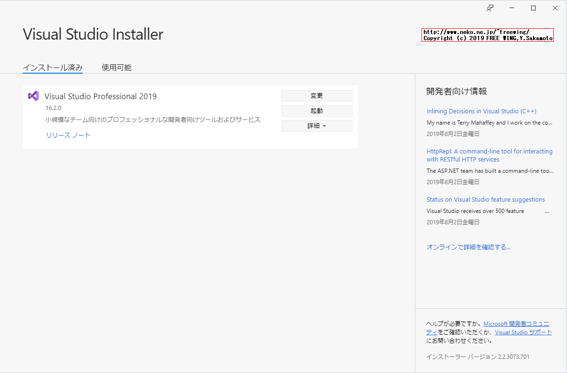The width and height of the screenshot is (567, 373).
Task: Visit the Microsoft 開発者コミュニティ link
Action: tap(516, 323)
